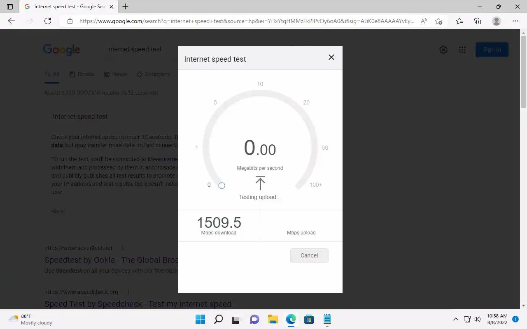The height and width of the screenshot is (329, 527).
Task: Cancel the running speed test
Action: (309, 255)
